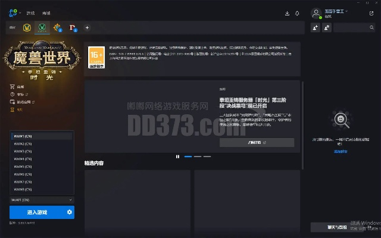Screen dimensions: 381x238
Task: Choose WoW4 (CN) in the account list
Action: pyautogui.click(x=42, y=159)
